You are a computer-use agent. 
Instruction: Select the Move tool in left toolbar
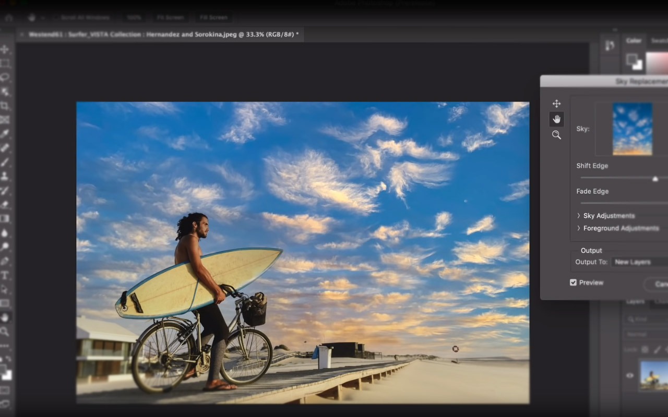pos(5,50)
